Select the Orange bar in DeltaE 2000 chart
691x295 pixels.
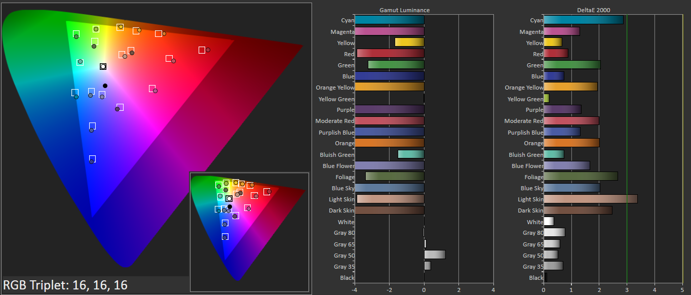click(x=571, y=143)
